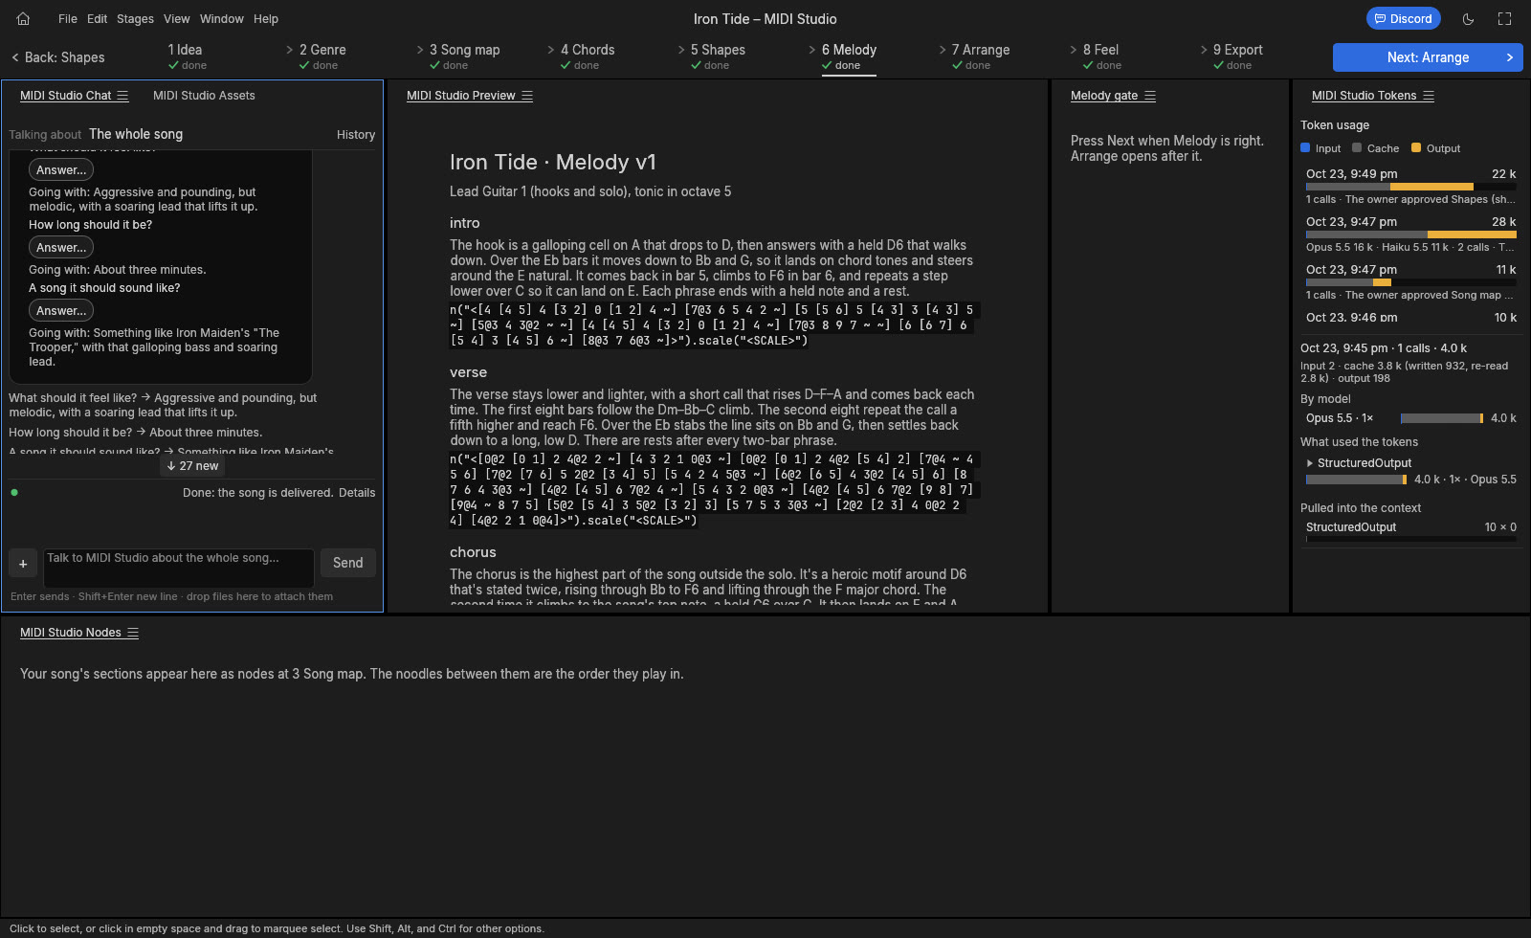Click the Send button
The height and width of the screenshot is (938, 1531).
point(348,563)
